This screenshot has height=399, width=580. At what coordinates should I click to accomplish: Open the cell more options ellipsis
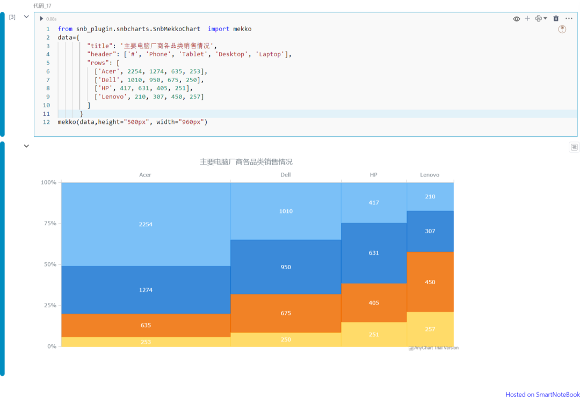[569, 18]
